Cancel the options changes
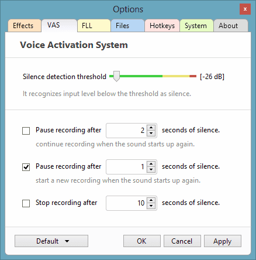The height and width of the screenshot is (260, 256). 182,241
